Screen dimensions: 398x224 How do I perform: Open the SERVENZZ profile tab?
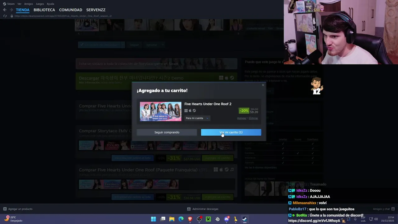click(x=96, y=10)
